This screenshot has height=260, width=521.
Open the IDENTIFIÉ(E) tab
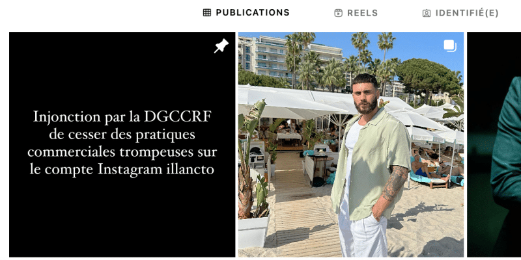460,13
